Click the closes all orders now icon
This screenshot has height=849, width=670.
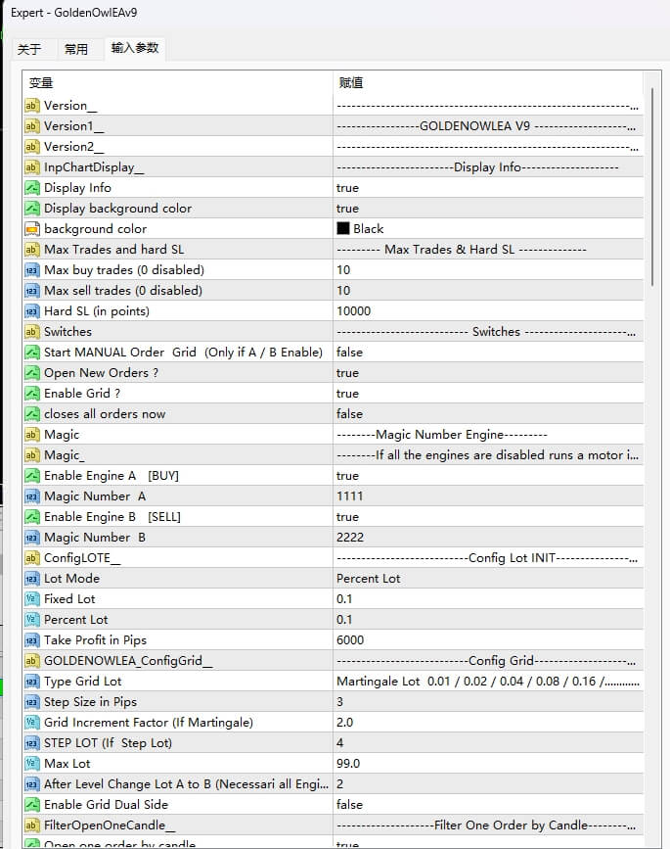32,414
